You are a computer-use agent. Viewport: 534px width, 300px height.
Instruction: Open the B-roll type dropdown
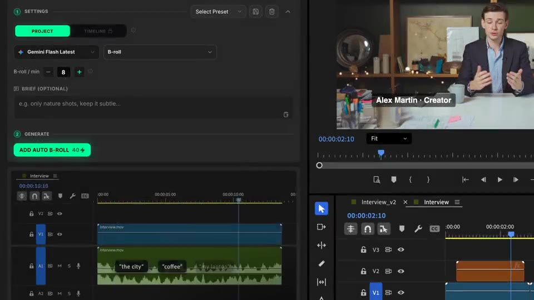click(x=160, y=52)
